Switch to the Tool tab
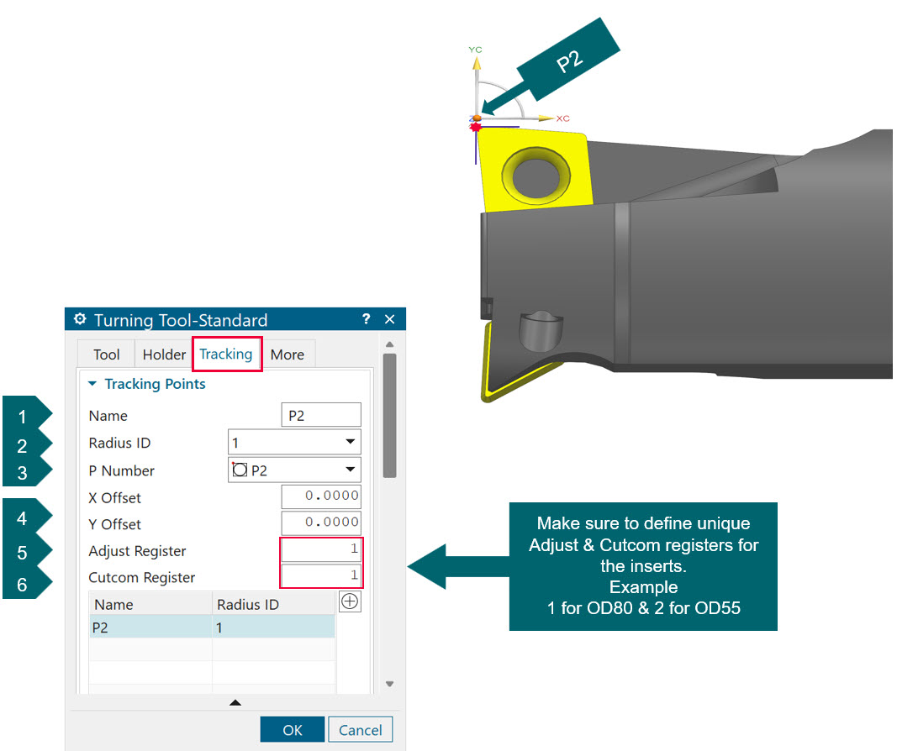The height and width of the screenshot is (751, 897). [106, 354]
